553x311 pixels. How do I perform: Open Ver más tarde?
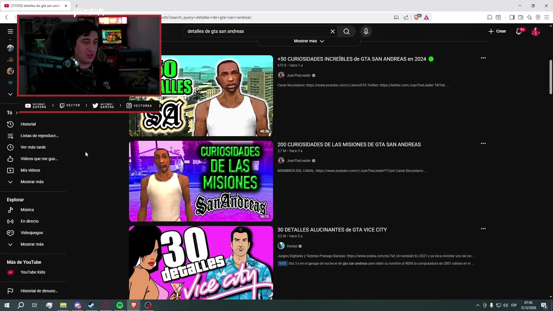click(x=33, y=147)
